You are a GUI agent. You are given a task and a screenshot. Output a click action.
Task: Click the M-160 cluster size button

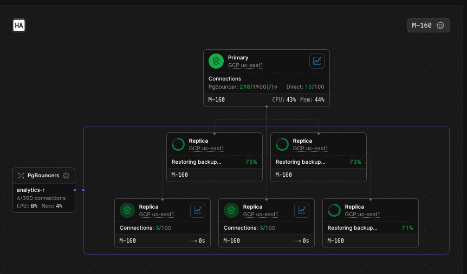tap(428, 25)
